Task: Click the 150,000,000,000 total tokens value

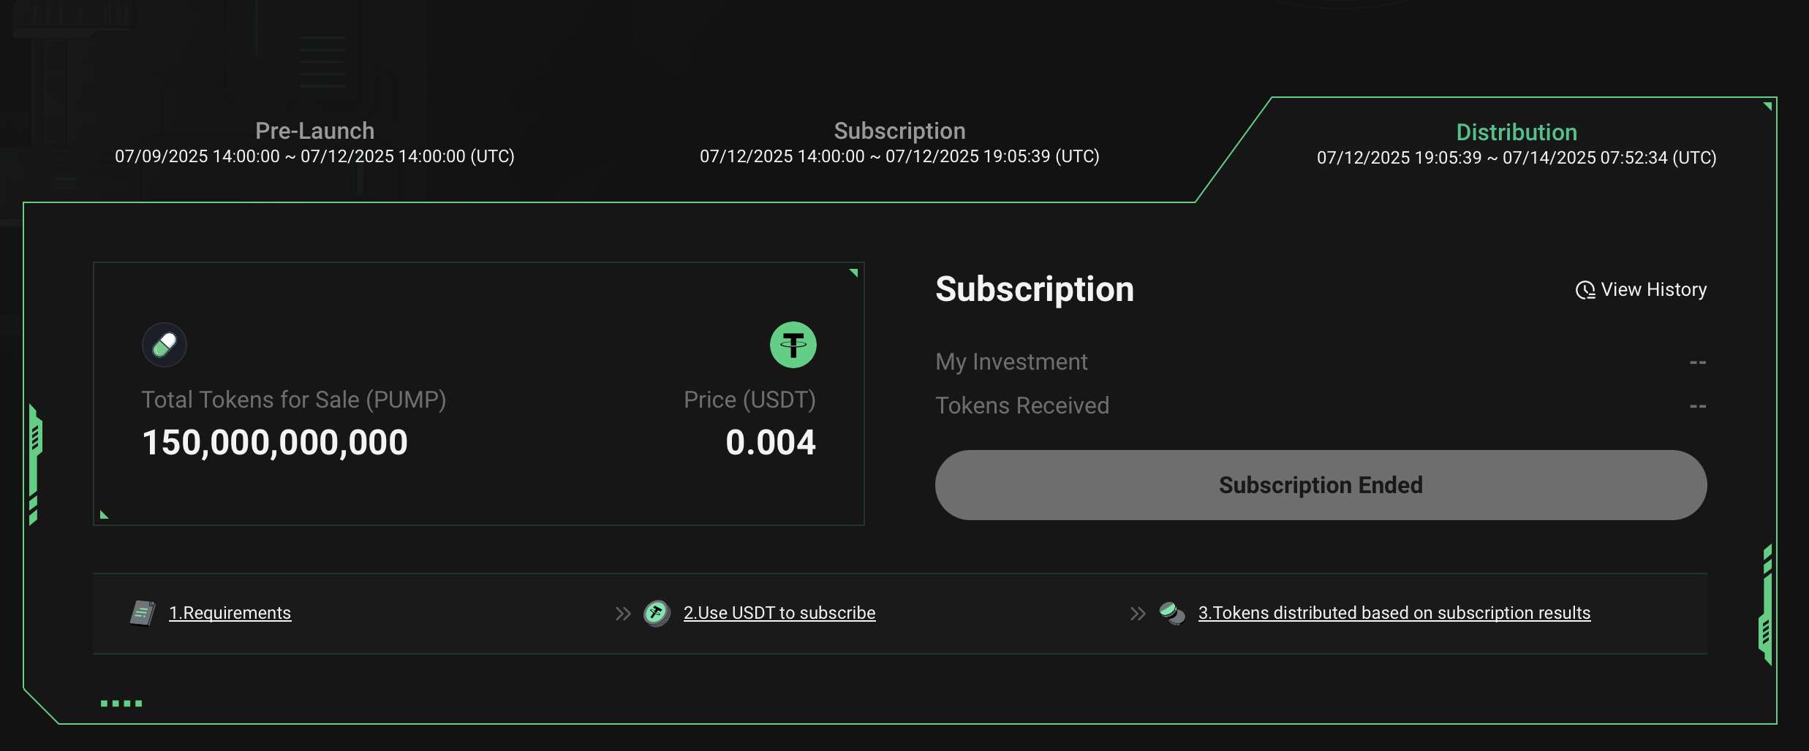Action: 275,443
